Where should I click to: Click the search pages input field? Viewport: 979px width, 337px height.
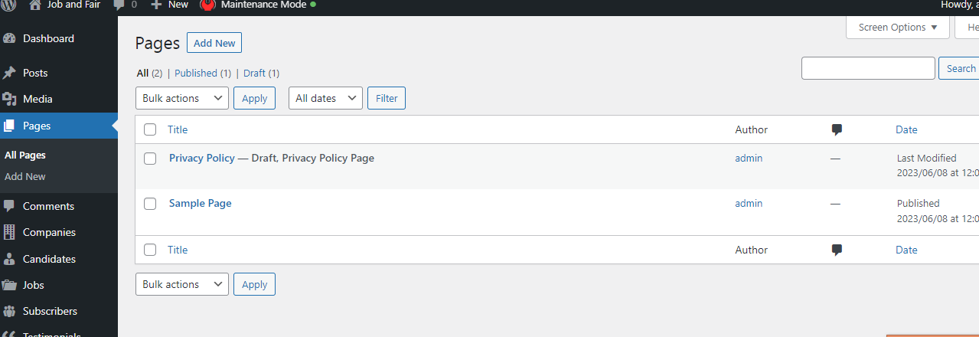tap(868, 68)
